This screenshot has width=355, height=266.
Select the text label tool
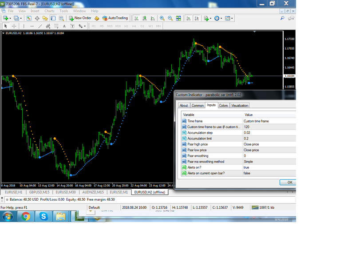[72, 26]
